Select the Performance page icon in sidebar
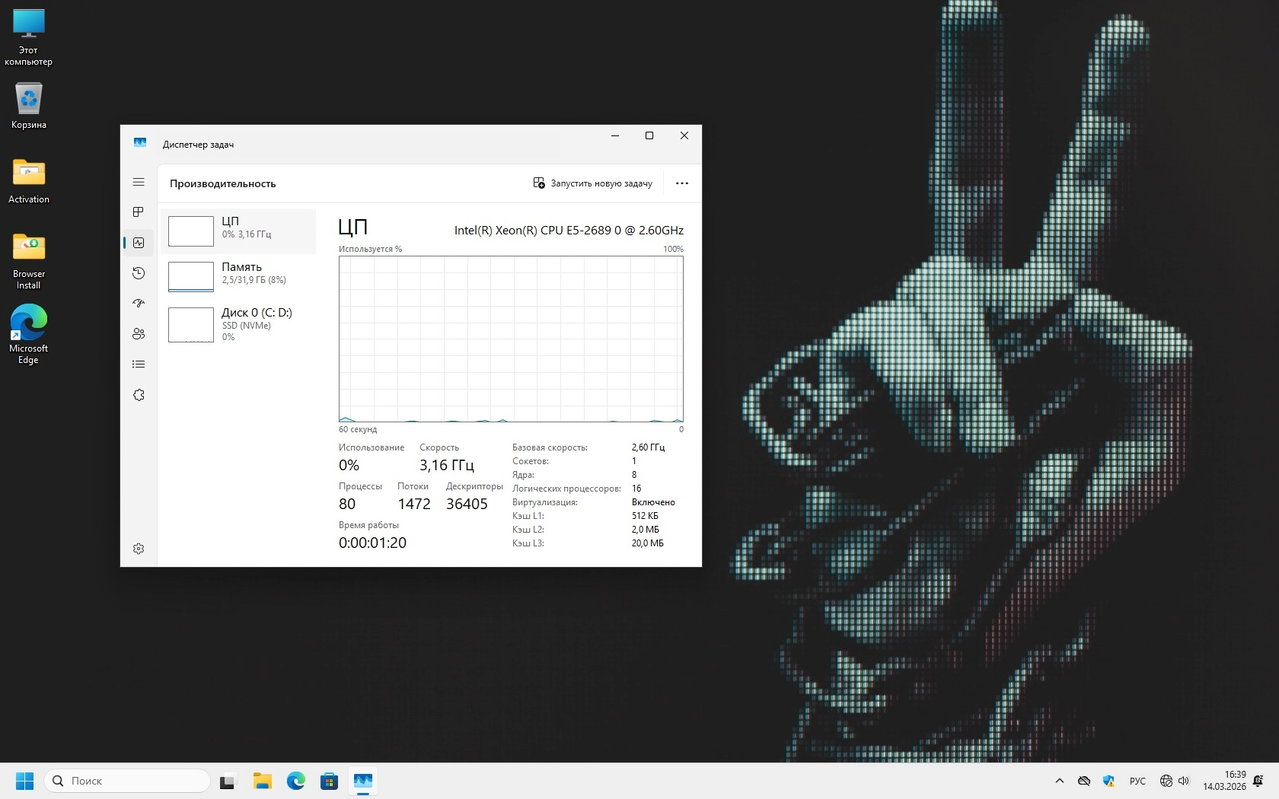Image resolution: width=1279 pixels, height=799 pixels. (139, 243)
